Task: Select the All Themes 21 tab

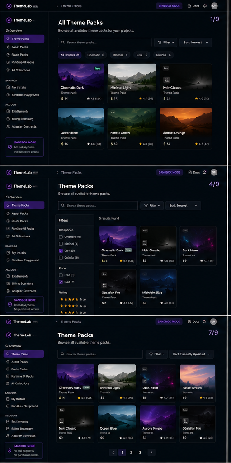Action: (70, 55)
